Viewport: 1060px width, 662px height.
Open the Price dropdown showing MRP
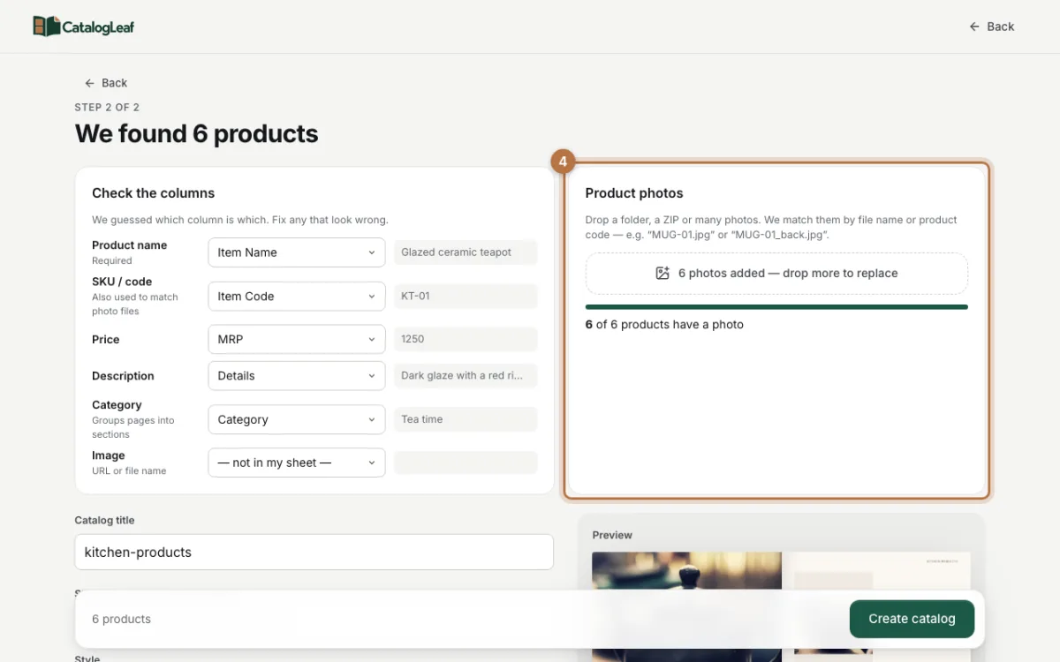pyautogui.click(x=297, y=339)
